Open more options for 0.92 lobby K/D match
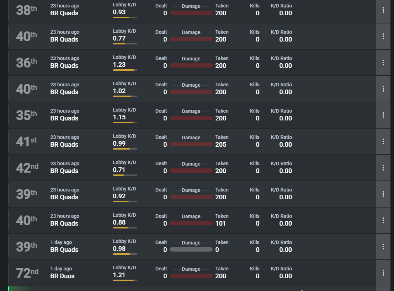The image size is (394, 291). pyautogui.click(x=383, y=194)
